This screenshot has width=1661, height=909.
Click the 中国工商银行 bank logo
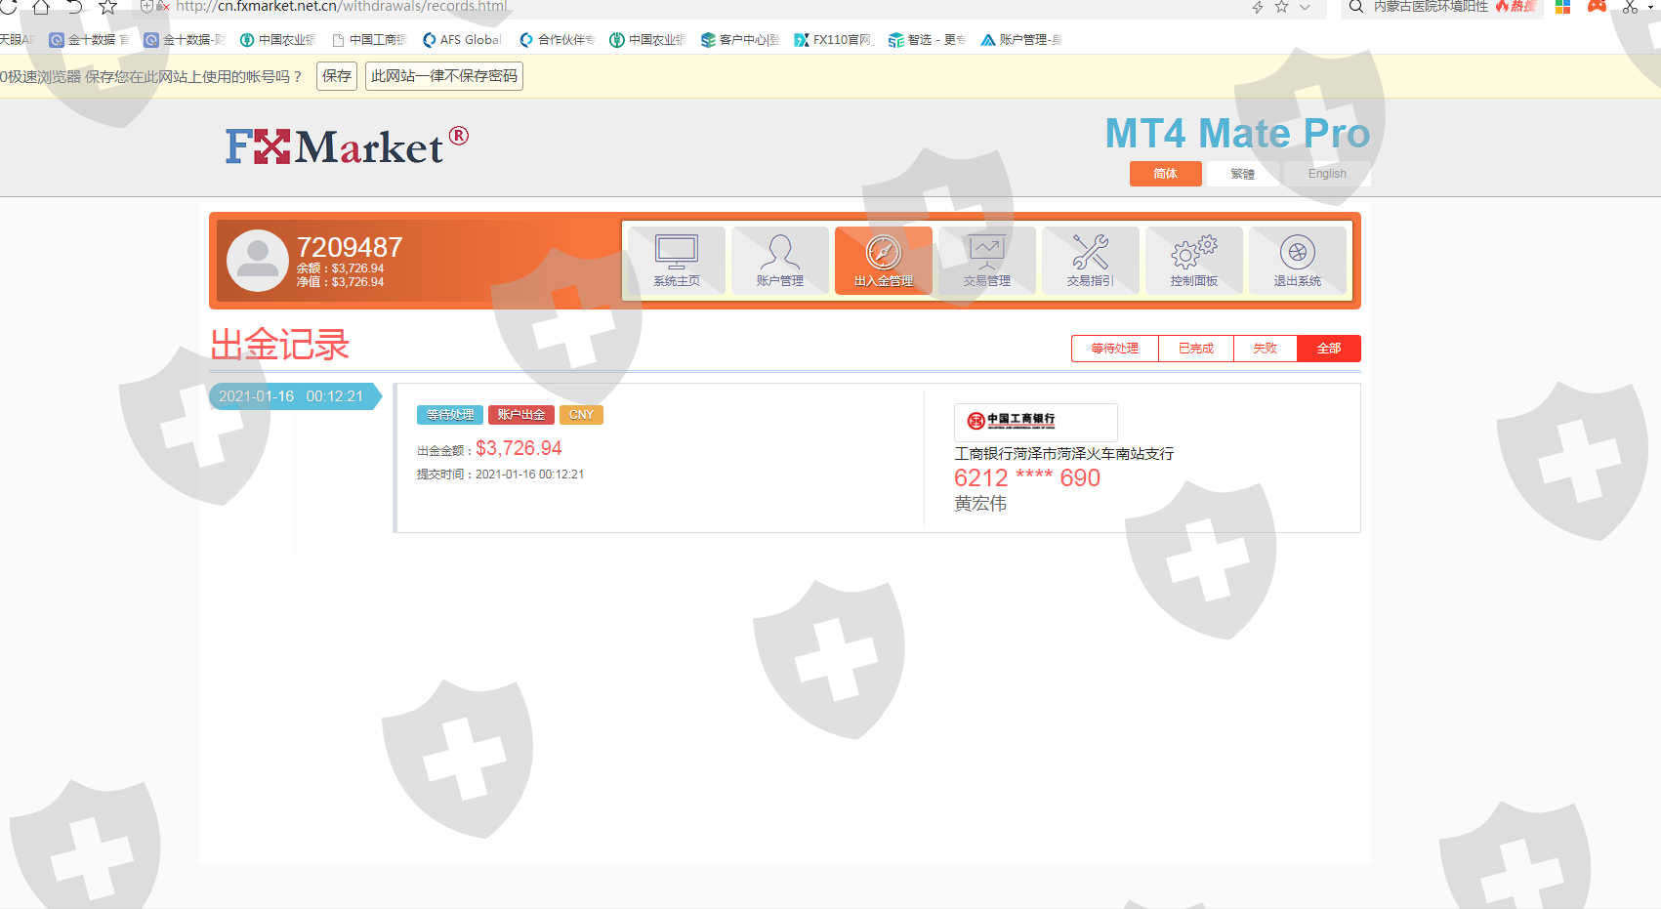click(x=1035, y=421)
